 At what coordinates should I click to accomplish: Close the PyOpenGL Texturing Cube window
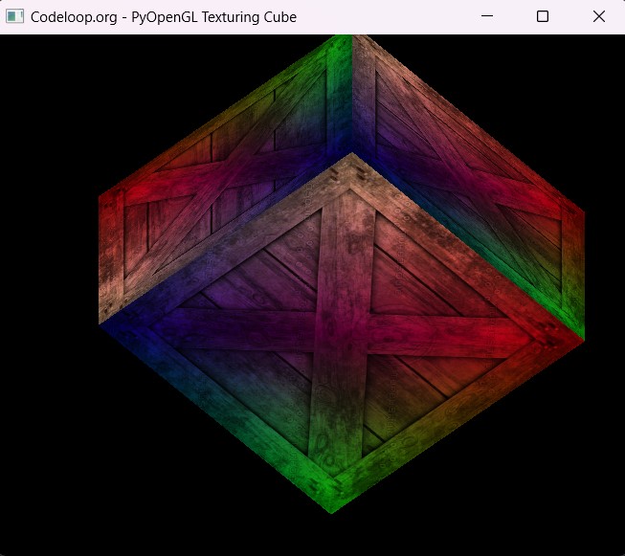coord(599,16)
